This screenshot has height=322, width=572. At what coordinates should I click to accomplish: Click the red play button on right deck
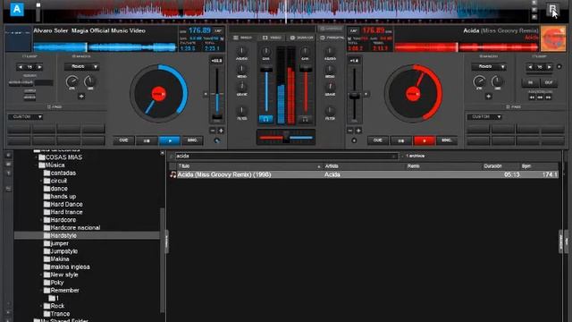pyautogui.click(x=424, y=140)
